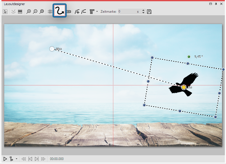Select the camera pan tool icon
The height and width of the screenshot is (164, 226).
(x=69, y=12)
